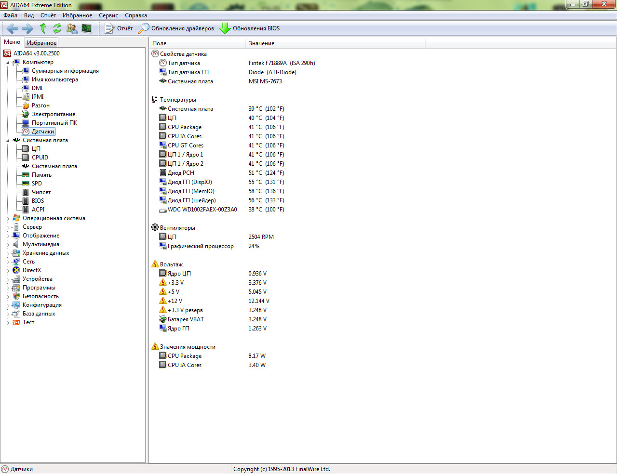Click the orange icon beside Тест

(16, 322)
